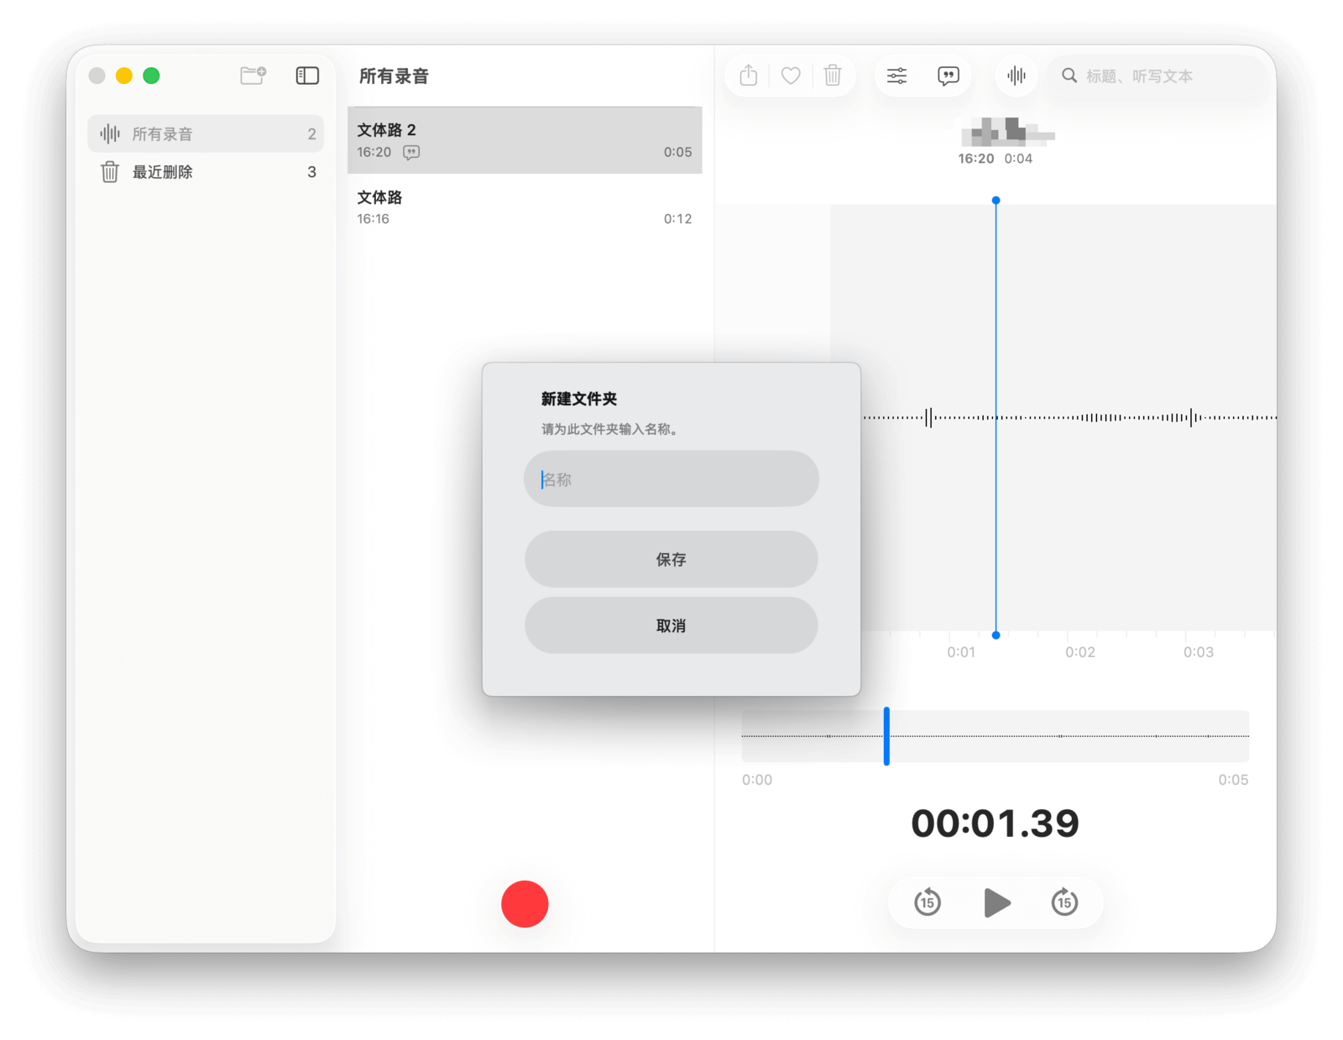
Task: Click the new folder icon in sidebar
Action: (253, 76)
